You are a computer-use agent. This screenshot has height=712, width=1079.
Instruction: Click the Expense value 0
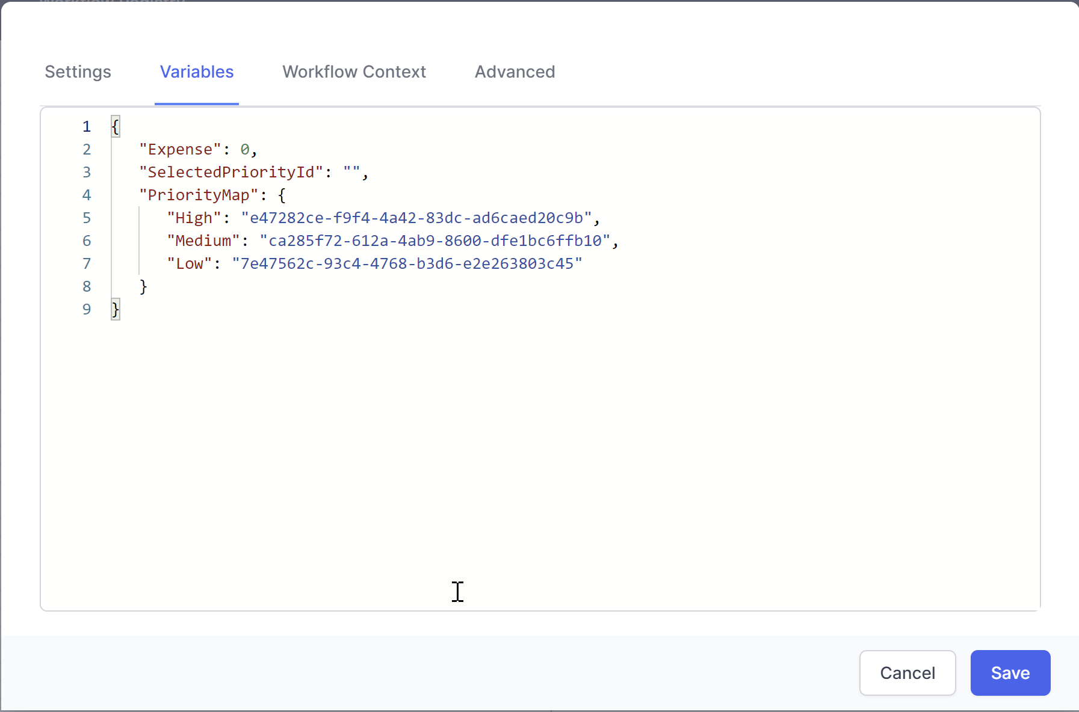pyautogui.click(x=246, y=149)
